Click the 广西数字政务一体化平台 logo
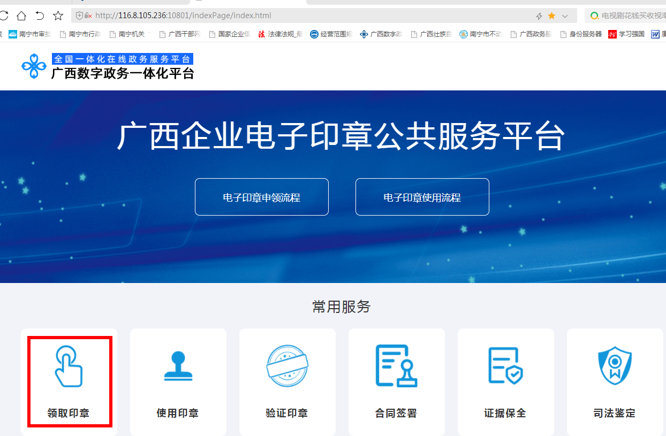666x436 pixels. 107,67
